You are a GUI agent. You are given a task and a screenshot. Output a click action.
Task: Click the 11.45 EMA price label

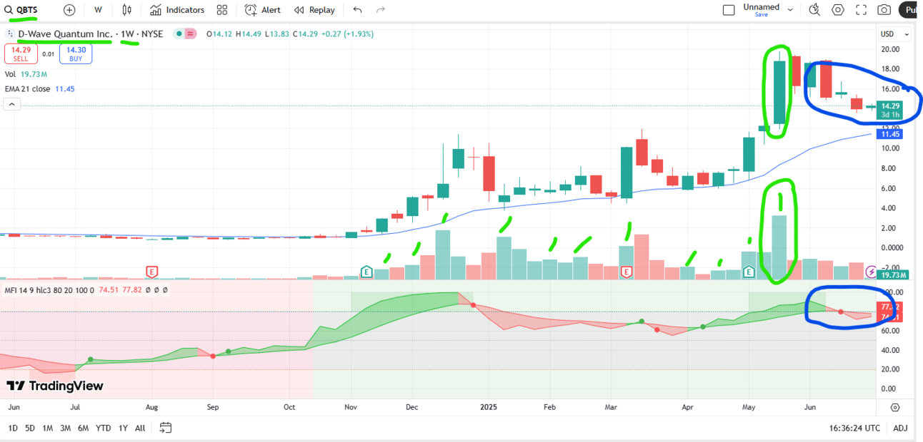(x=890, y=134)
